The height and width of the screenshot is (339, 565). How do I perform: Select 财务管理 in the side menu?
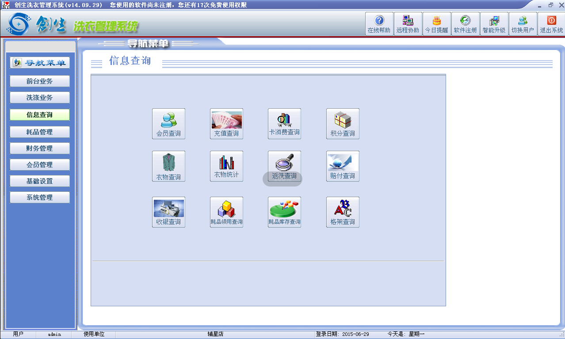(40, 149)
